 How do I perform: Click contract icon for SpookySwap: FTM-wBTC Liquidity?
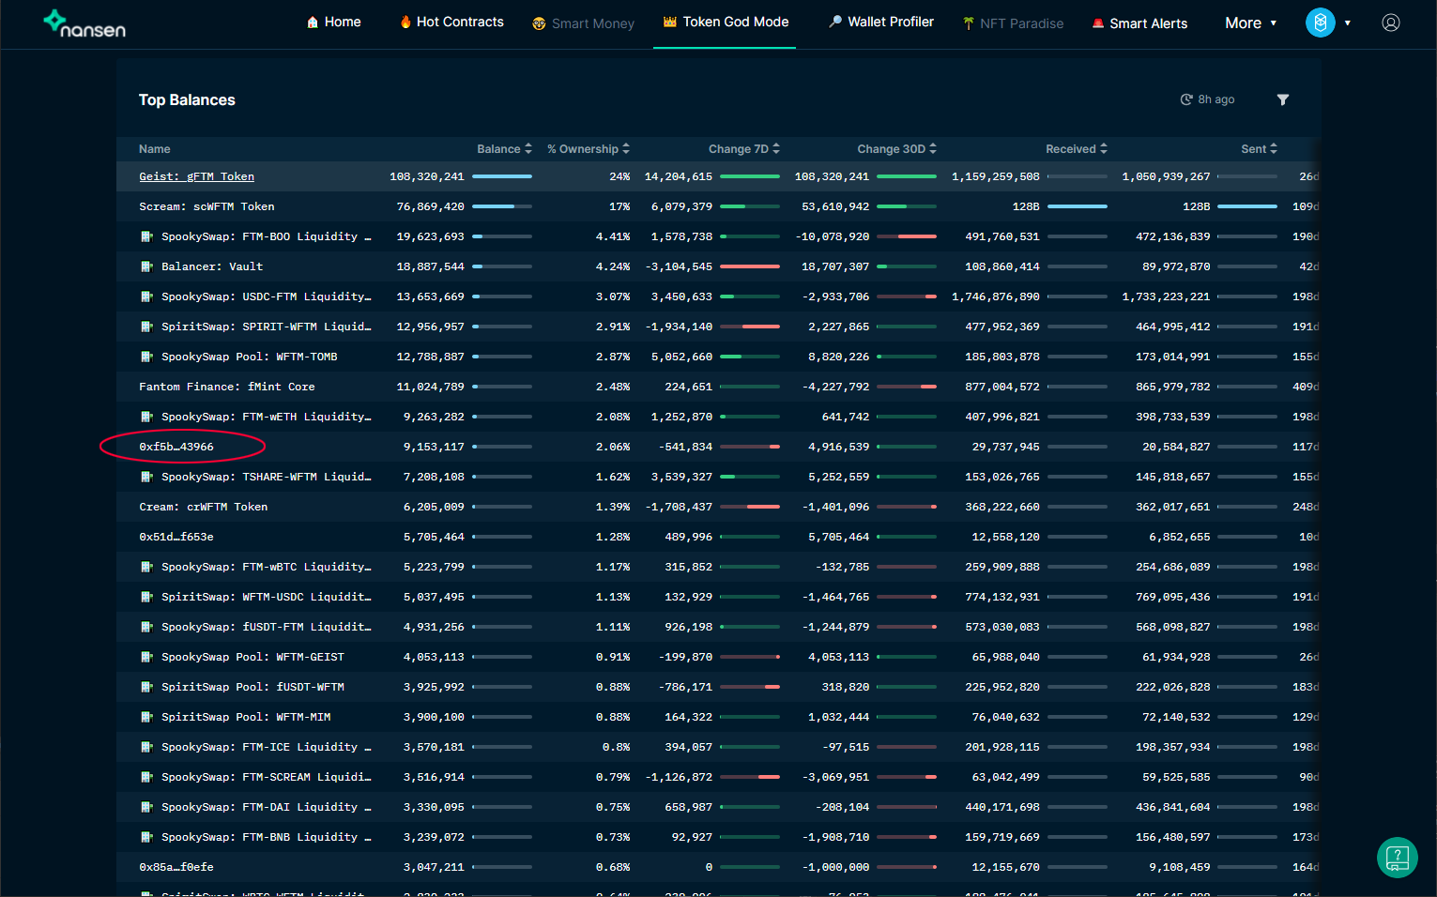click(x=146, y=567)
